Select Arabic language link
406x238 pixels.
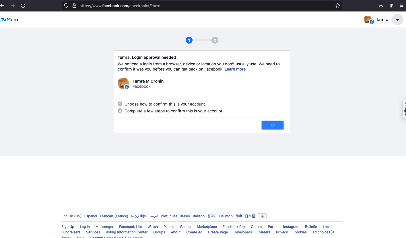(154, 216)
